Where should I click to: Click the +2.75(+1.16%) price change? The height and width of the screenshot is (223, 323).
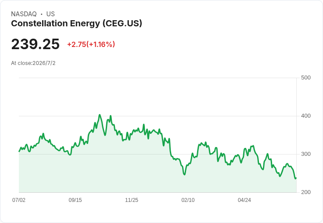tap(91, 44)
